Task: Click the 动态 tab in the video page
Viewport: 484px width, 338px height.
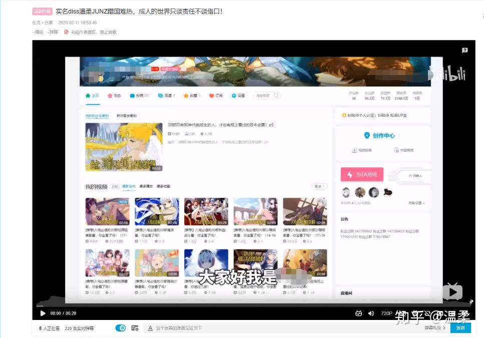Action: pyautogui.click(x=114, y=96)
